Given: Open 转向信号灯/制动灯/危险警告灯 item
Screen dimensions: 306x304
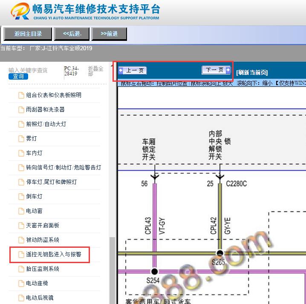Looking at the screenshot, I should coord(64,167).
